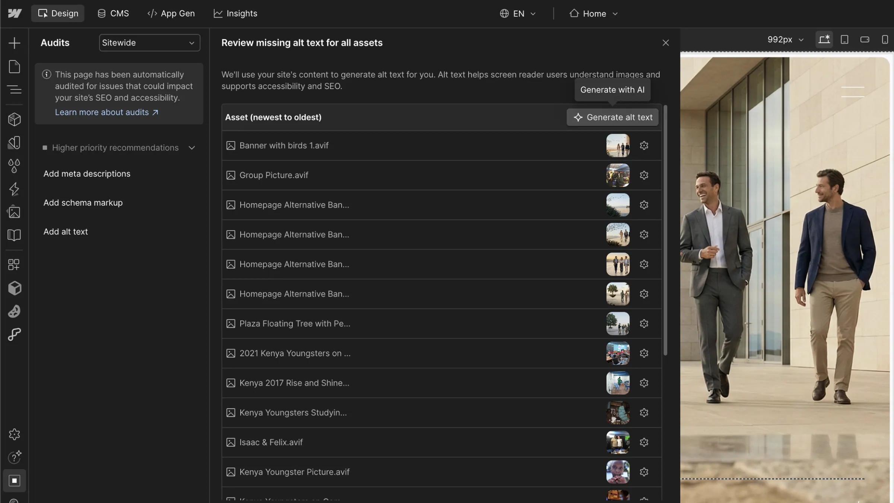This screenshot has width=894, height=503.
Task: Open the Assets image panel icon
Action: pyautogui.click(x=14, y=212)
